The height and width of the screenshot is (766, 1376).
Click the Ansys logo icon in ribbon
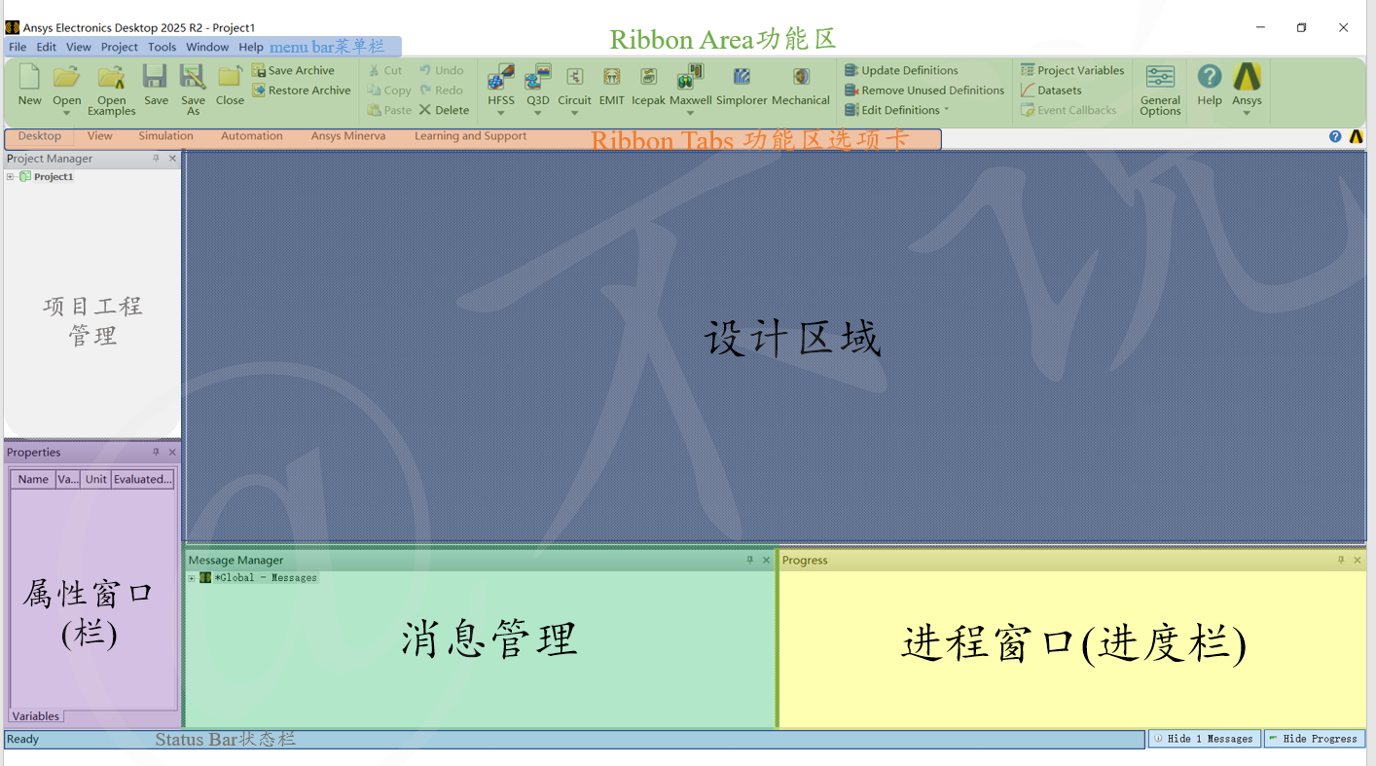tap(1247, 77)
